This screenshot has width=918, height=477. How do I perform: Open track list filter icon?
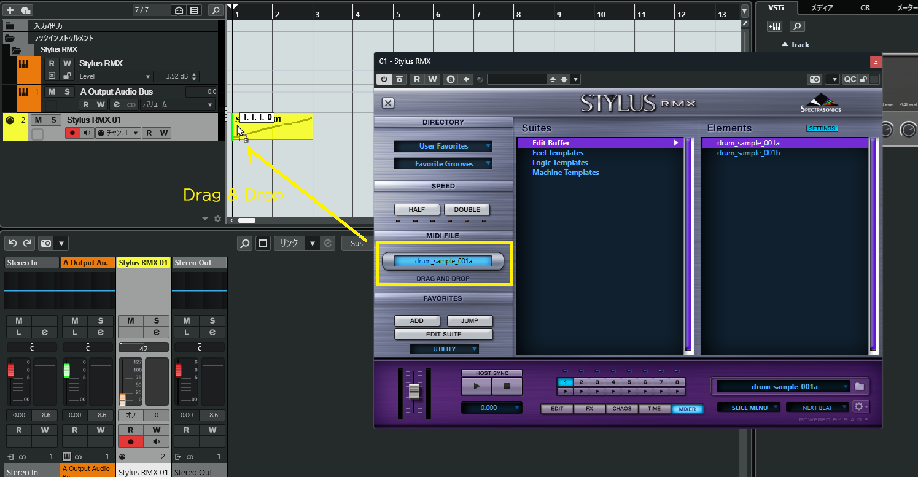(x=194, y=10)
